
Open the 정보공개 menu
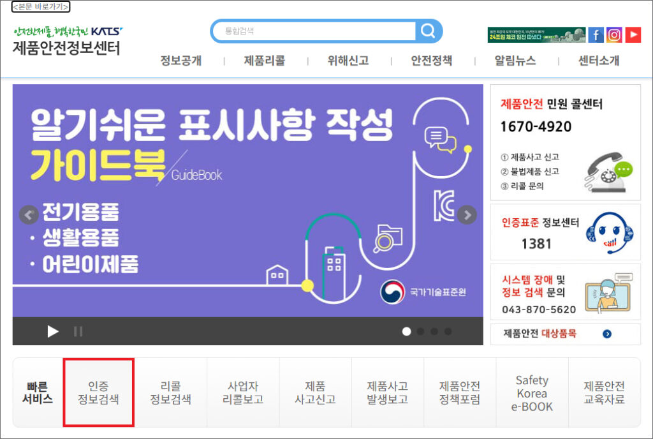point(181,61)
